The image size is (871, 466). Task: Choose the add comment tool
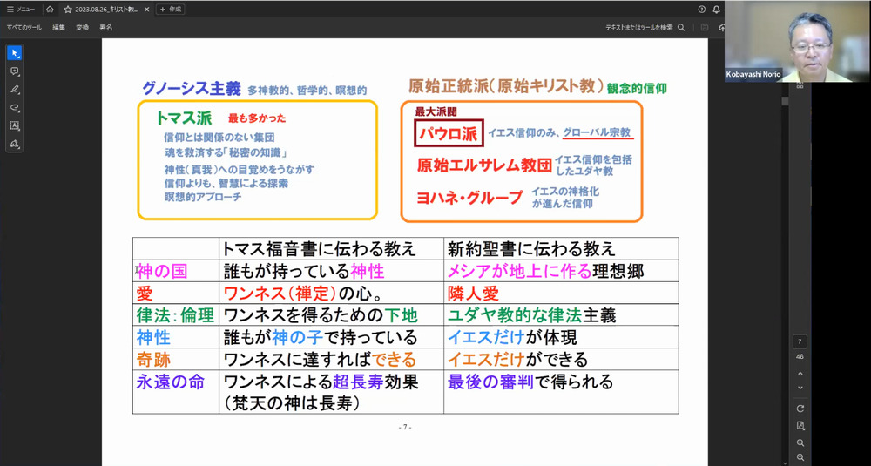click(x=15, y=71)
